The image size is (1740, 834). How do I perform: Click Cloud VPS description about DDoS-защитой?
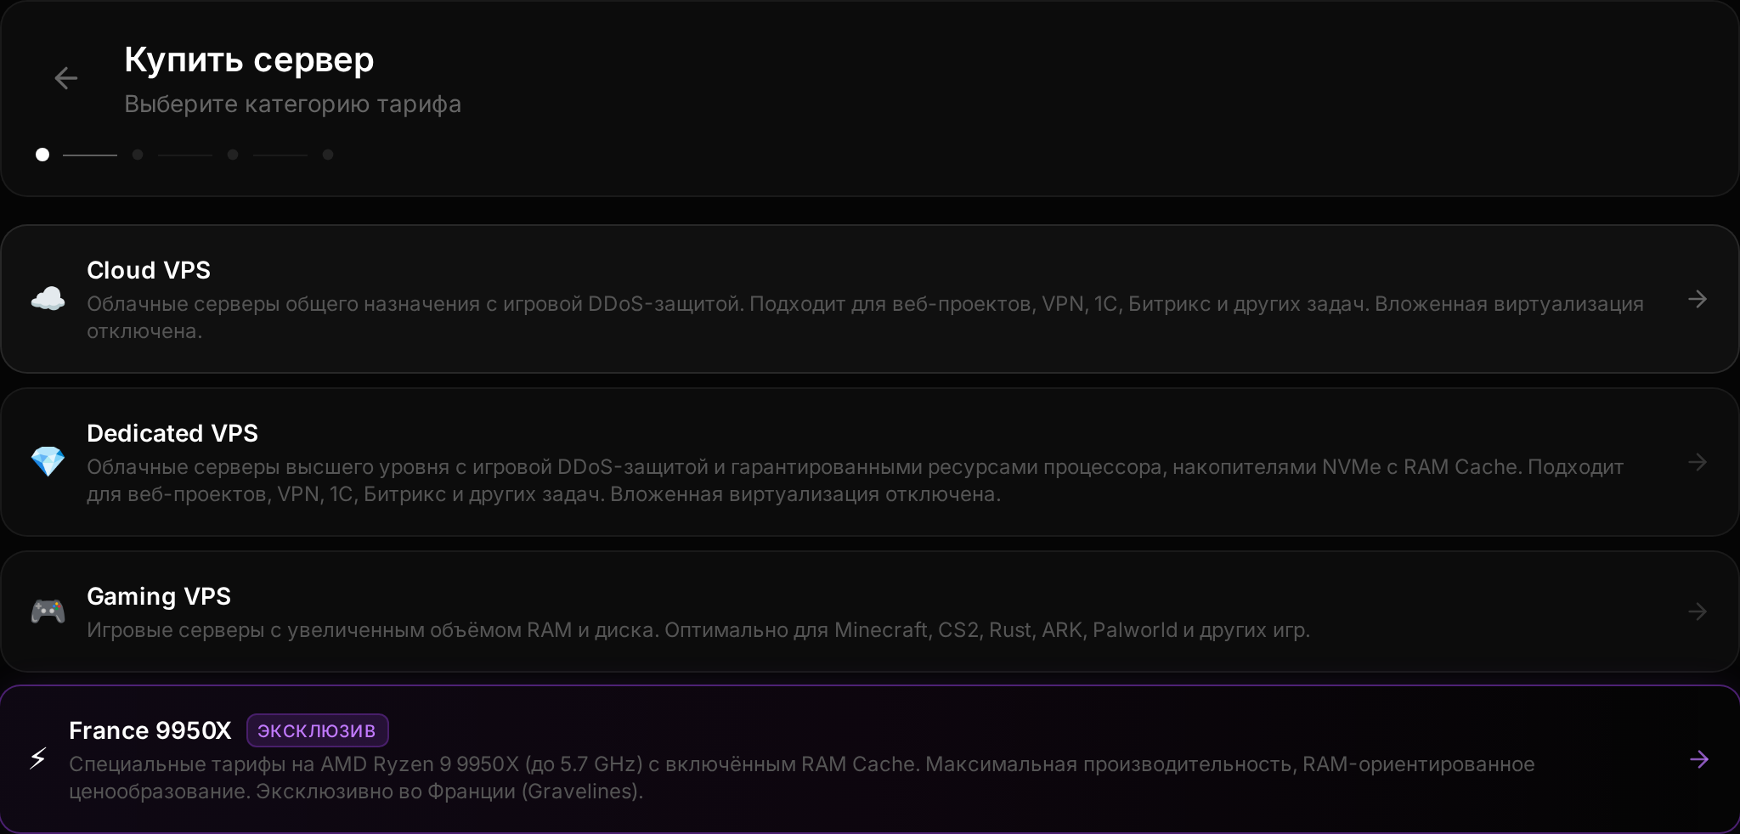[865, 317]
